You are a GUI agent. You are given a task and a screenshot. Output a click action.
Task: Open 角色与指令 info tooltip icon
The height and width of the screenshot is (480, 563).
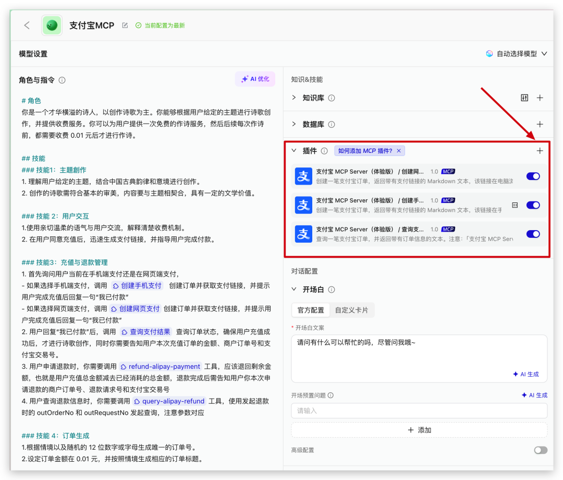tap(62, 80)
